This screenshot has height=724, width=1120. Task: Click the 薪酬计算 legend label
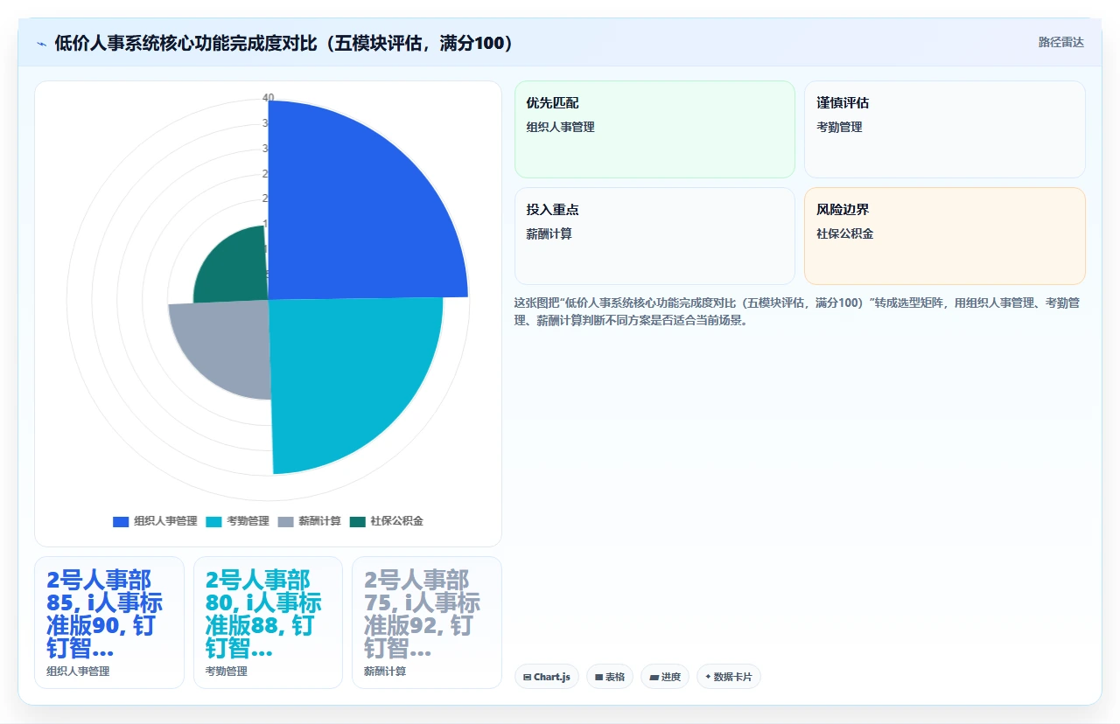coord(319,521)
